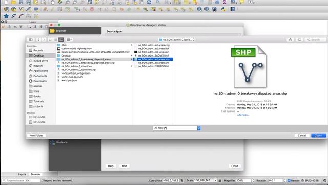Viewport: 328px width, 185px height.
Task: Select Downloads in the Favorites sidebar
Action: [40, 81]
